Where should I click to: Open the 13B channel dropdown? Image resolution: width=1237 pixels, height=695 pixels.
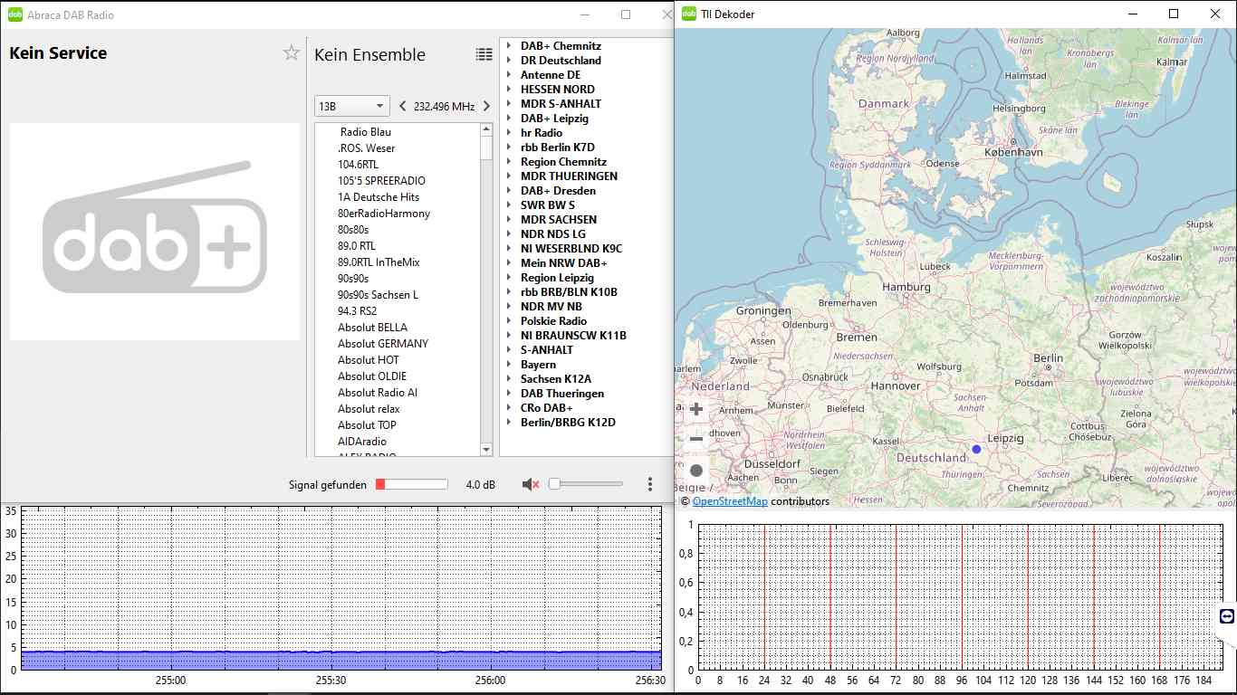pyautogui.click(x=352, y=106)
